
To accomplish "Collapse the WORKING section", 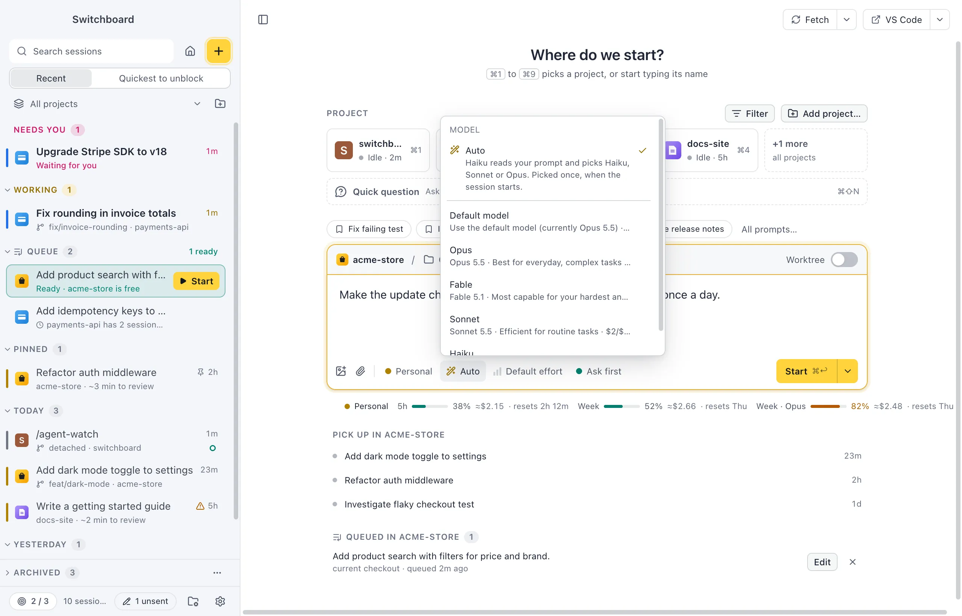I will pyautogui.click(x=7, y=190).
